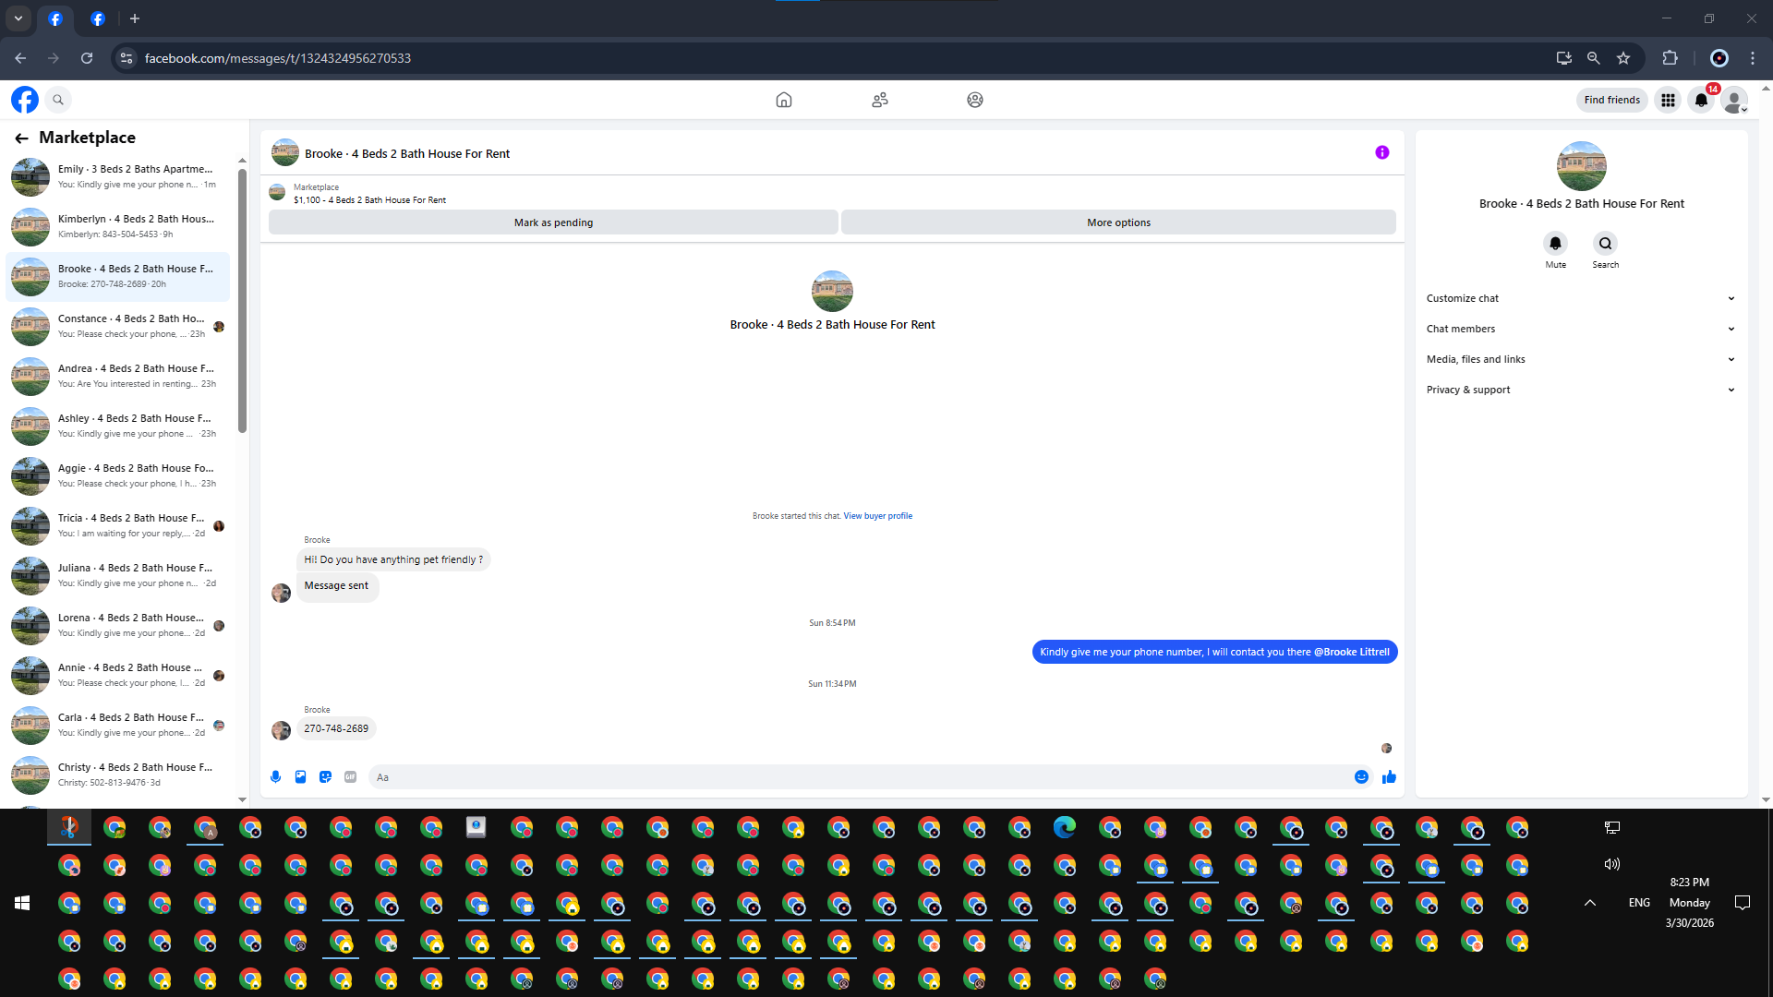The width and height of the screenshot is (1773, 997).
Task: Expand Media, files and links section
Action: point(1580,359)
